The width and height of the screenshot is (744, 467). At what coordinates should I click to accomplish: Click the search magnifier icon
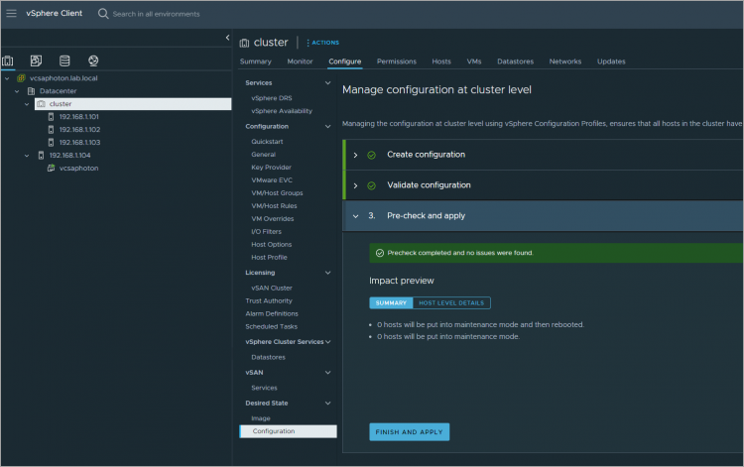coord(103,14)
